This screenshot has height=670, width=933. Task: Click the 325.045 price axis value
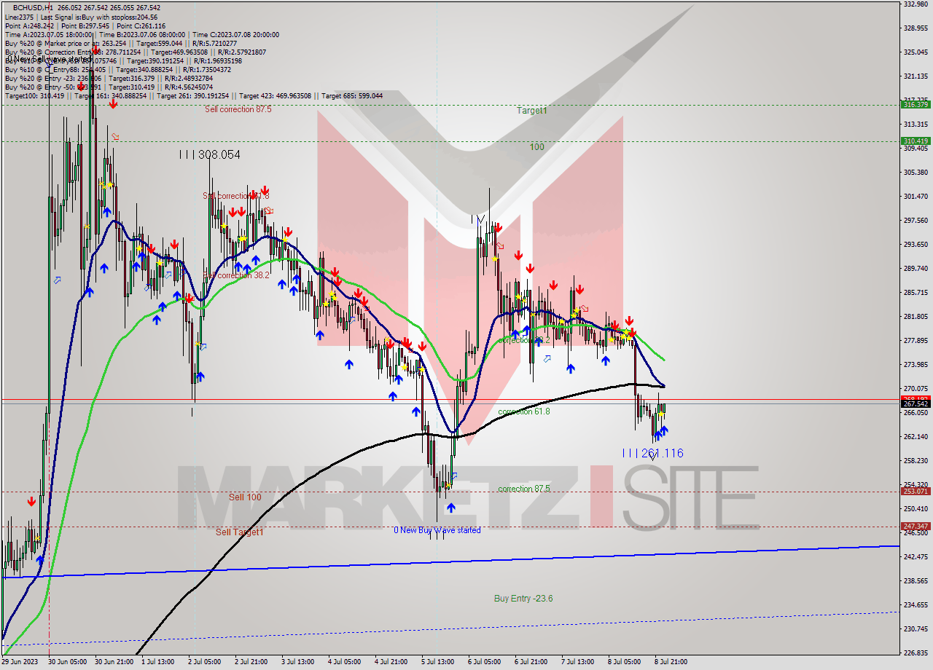click(x=916, y=52)
